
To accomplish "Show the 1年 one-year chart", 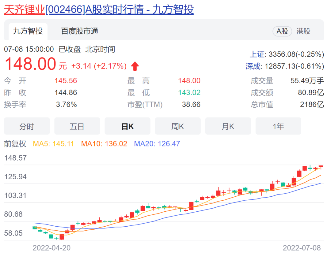I will (278, 126).
